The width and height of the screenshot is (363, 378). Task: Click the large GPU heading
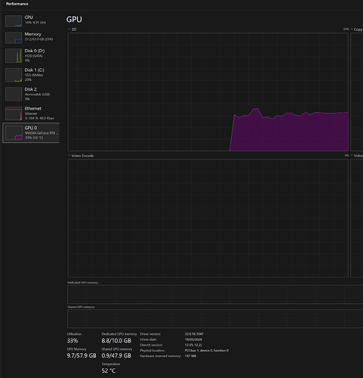(74, 20)
